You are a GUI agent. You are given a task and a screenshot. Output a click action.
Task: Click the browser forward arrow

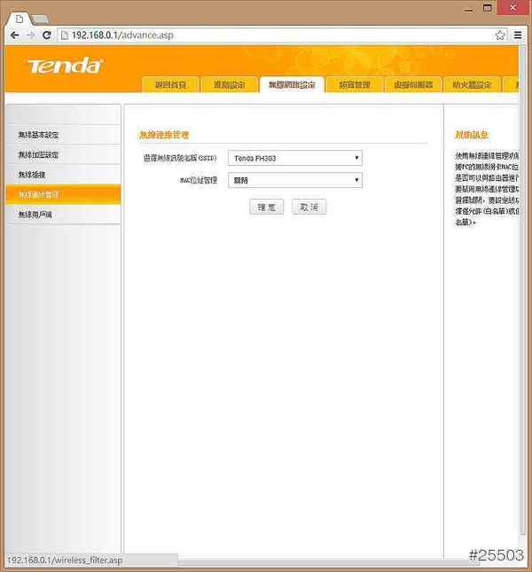[31, 35]
